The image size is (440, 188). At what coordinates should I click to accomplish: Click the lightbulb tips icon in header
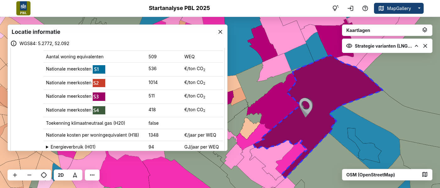[335, 8]
